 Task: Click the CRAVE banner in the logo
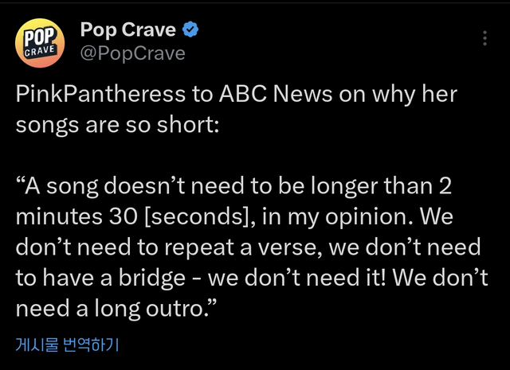[x=39, y=51]
